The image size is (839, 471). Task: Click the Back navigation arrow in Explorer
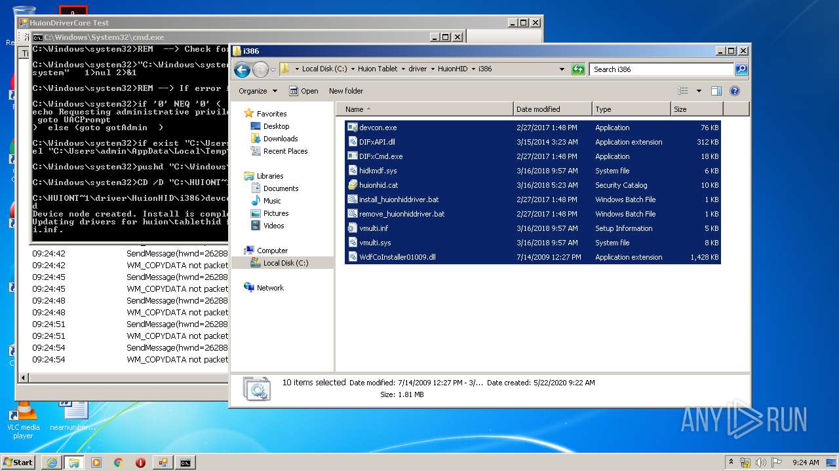[242, 69]
